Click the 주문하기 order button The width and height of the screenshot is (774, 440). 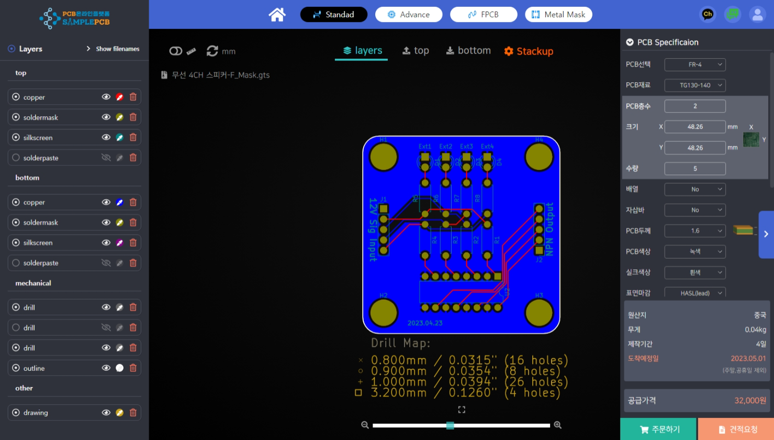pos(658,429)
